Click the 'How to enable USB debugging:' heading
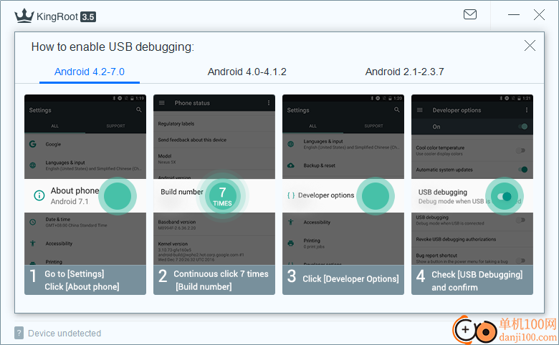The width and height of the screenshot is (559, 345). 113,47
